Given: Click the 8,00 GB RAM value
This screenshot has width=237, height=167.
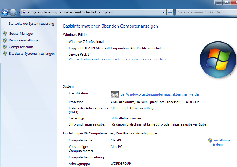Looking at the screenshot, I should click(132, 108).
